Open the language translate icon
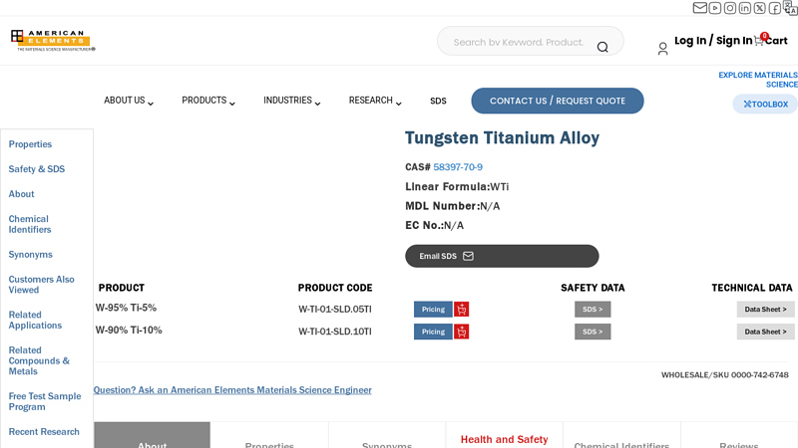The image size is (798, 448). pos(790,8)
